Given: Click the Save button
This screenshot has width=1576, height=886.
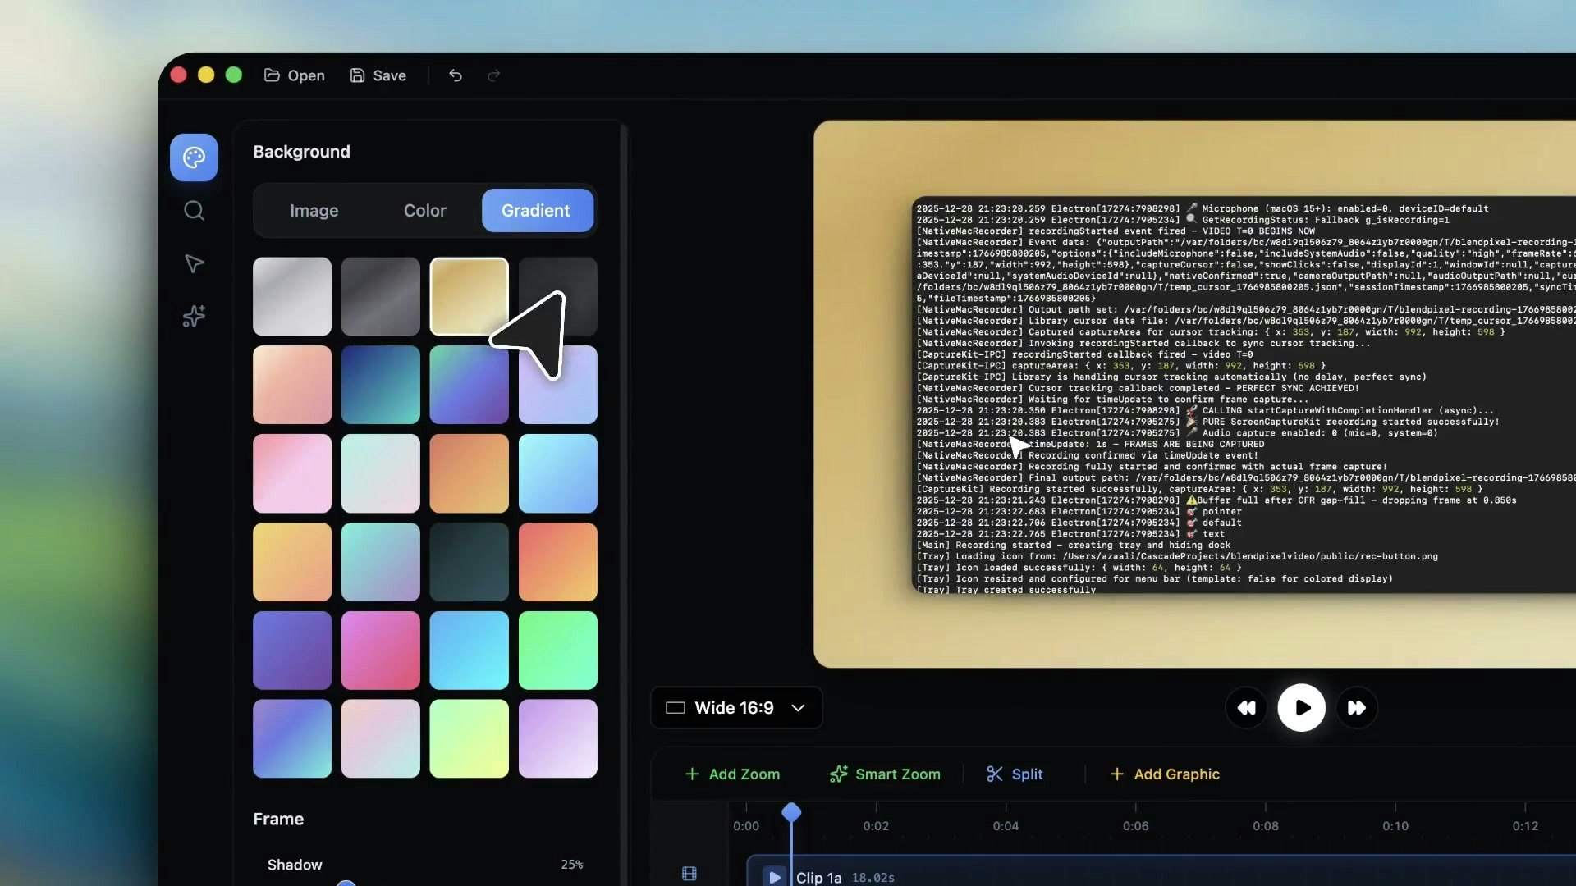Looking at the screenshot, I should [378, 75].
